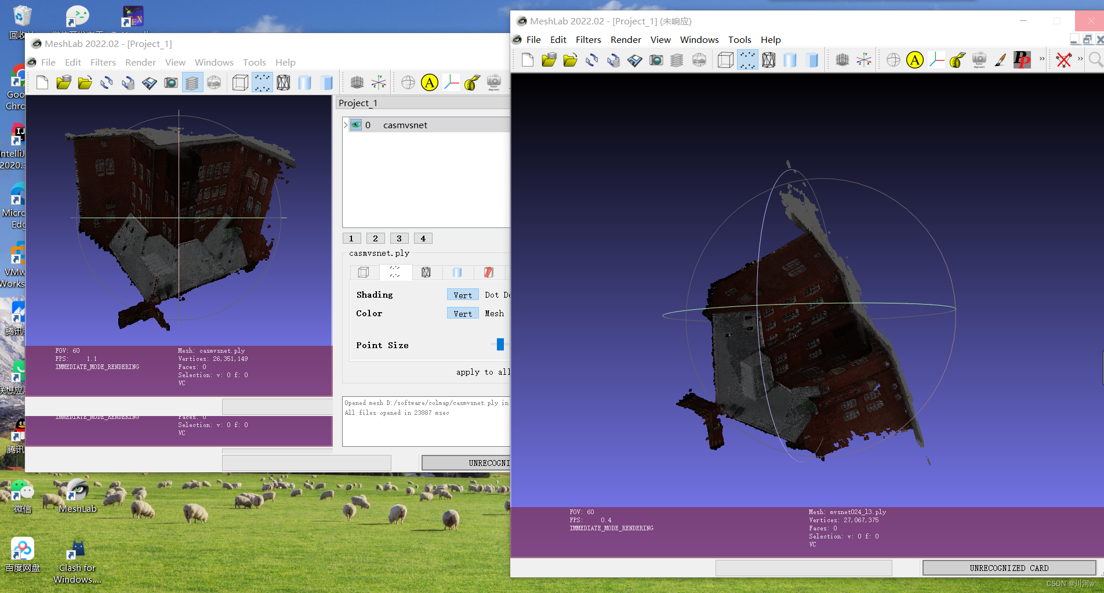1104x593 pixels.
Task: Import mesh icon in right MeshLab window
Action: tap(571, 60)
